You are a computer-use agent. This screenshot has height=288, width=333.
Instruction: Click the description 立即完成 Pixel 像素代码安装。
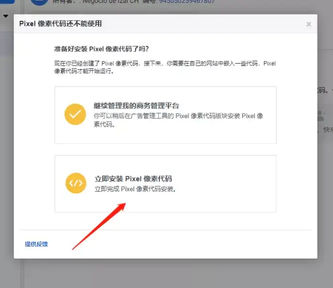[135, 189]
